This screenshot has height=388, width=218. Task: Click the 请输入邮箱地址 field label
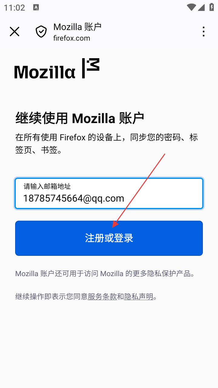(47, 186)
